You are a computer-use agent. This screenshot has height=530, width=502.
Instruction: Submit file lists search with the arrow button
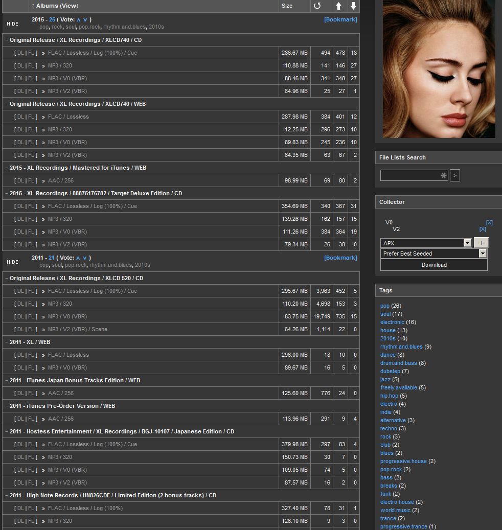click(x=454, y=175)
